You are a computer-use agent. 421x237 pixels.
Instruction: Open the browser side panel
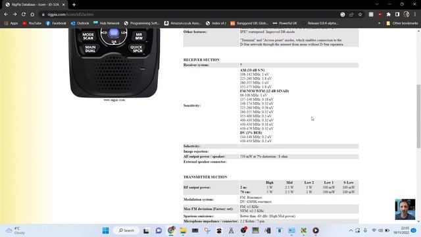pos(397,14)
